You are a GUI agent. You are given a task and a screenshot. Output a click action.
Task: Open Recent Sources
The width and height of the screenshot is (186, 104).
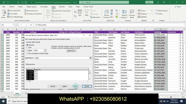click(x=31, y=11)
